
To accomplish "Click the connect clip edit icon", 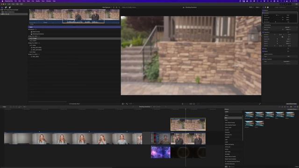I will coord(10,107).
